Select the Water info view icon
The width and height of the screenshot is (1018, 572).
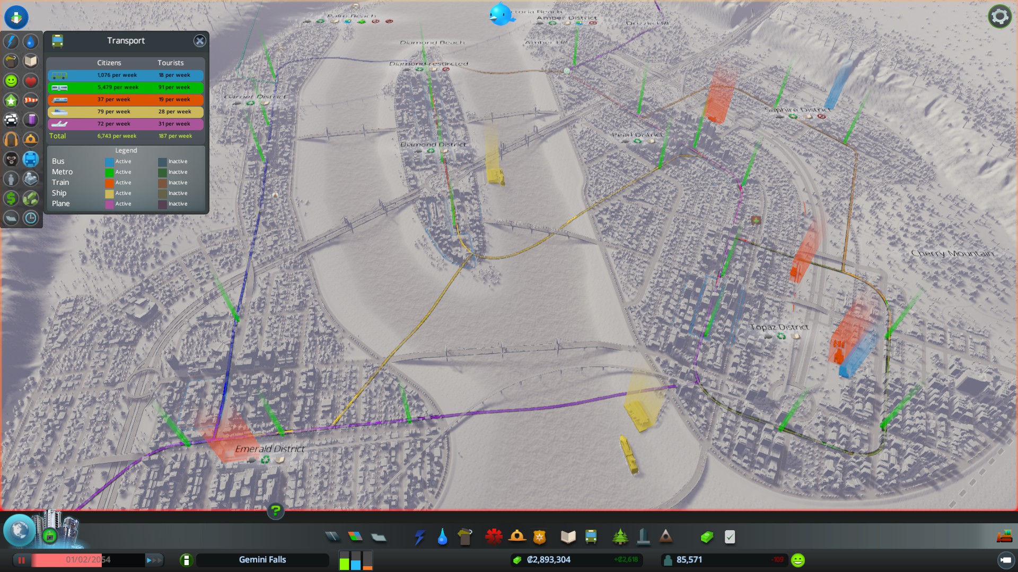(x=31, y=41)
